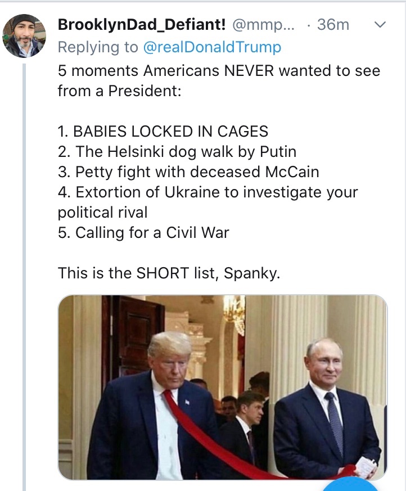The height and width of the screenshot is (491, 406).
Task: Click the 36m tweet timestamp
Action: click(333, 25)
